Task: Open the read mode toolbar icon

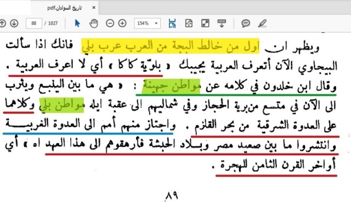Action: (222, 23)
